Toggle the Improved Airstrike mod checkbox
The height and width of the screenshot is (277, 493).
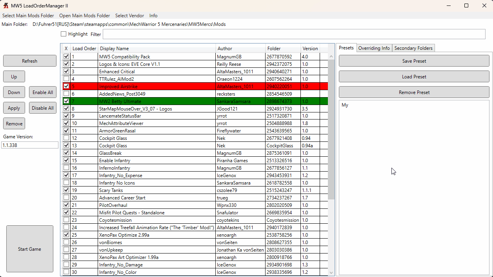(x=66, y=87)
